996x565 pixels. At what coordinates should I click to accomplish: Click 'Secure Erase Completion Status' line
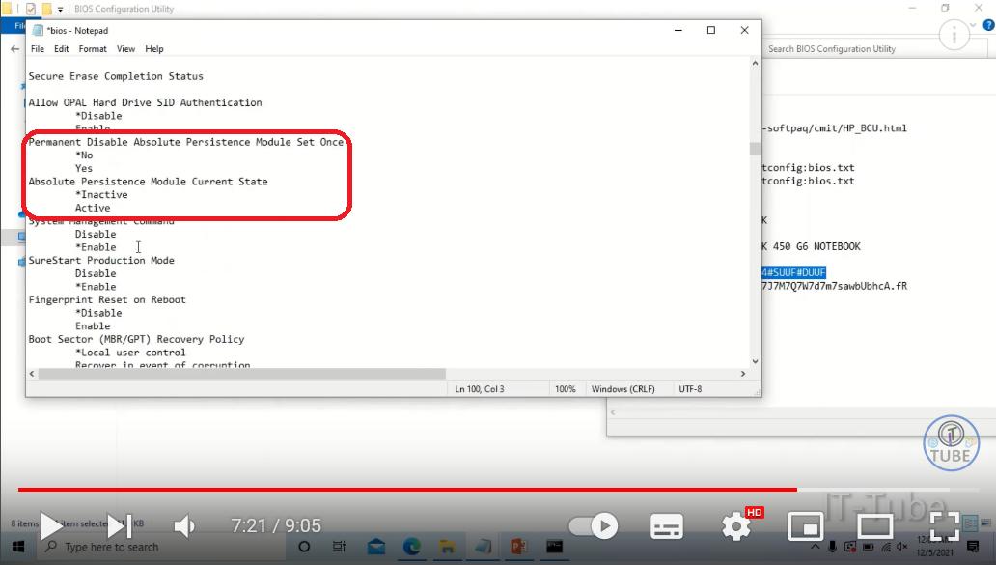[116, 76]
